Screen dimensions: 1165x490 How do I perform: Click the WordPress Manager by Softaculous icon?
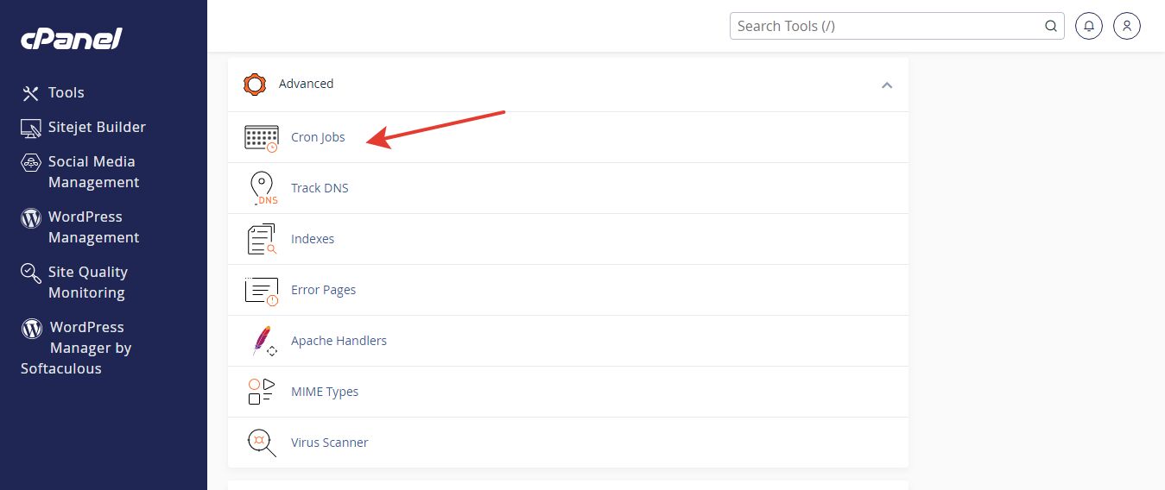(32, 328)
